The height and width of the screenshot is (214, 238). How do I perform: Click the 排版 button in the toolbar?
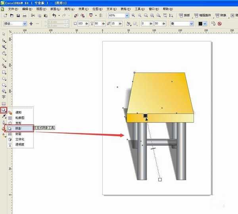pos(184,15)
